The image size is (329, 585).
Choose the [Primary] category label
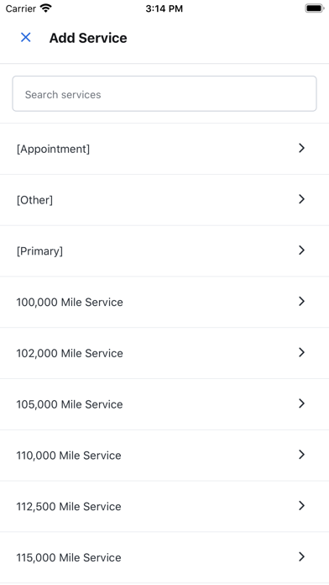[x=39, y=251]
